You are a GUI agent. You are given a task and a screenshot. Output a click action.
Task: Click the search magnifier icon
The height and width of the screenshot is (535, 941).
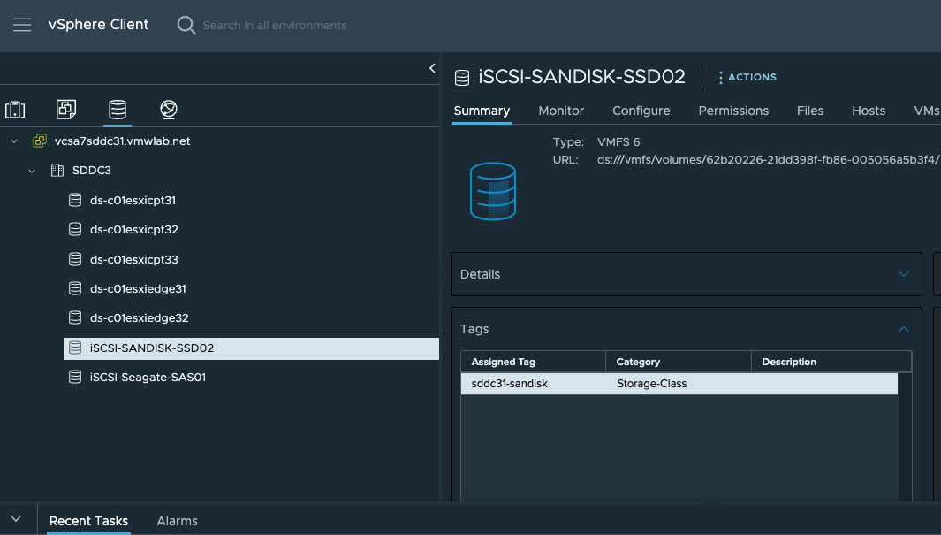click(x=186, y=26)
